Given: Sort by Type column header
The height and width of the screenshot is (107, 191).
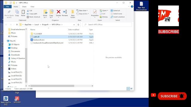Looking at the screenshot, I should click(91, 30).
